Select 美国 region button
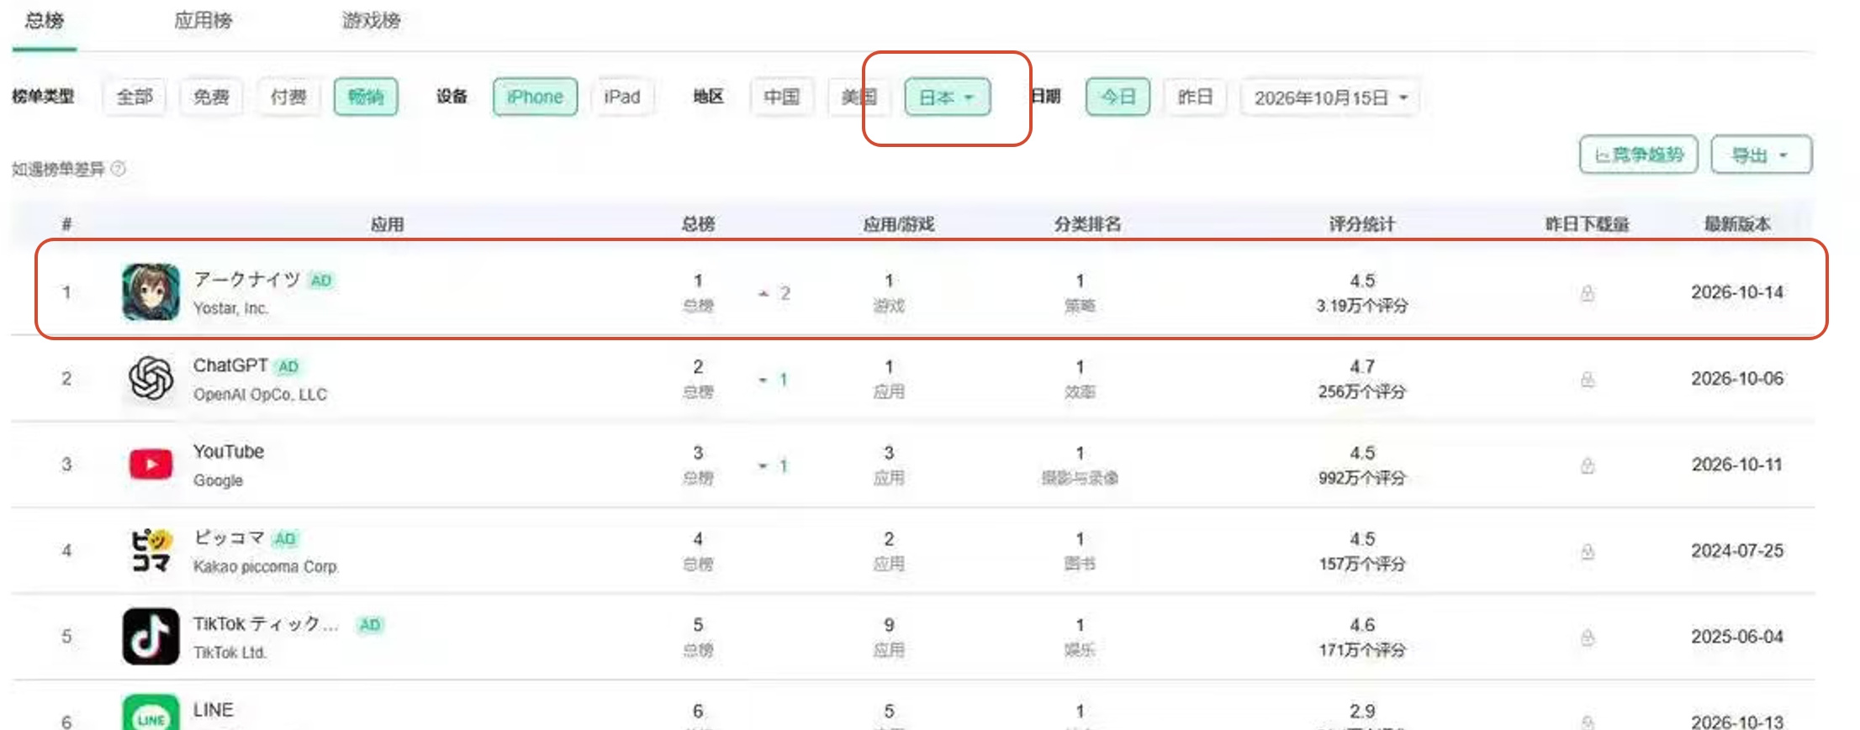The height and width of the screenshot is (730, 1860). click(859, 97)
